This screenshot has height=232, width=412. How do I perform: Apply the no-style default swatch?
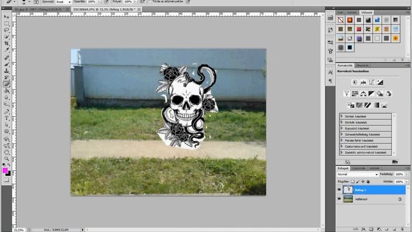tap(341, 20)
